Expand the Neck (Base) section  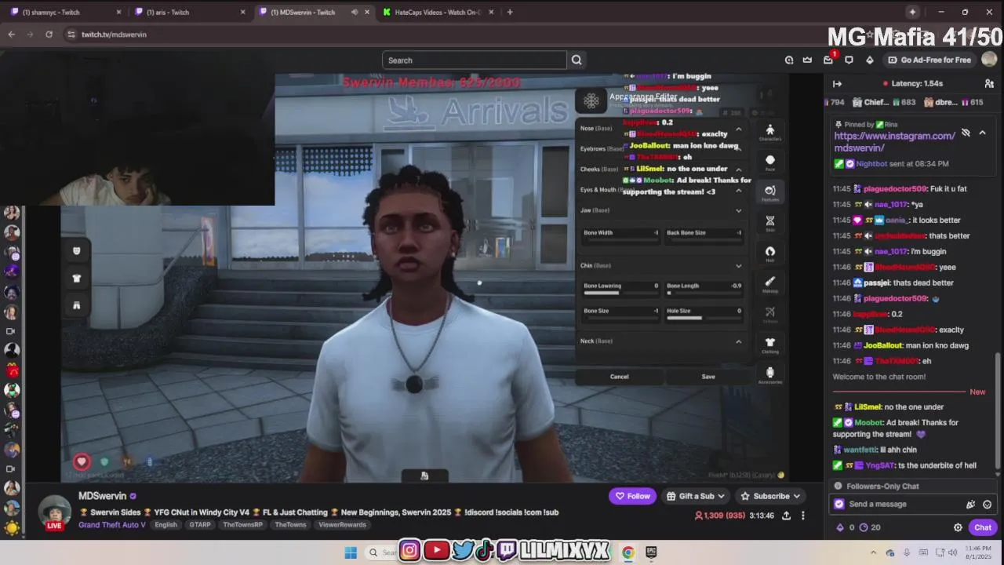coord(738,341)
